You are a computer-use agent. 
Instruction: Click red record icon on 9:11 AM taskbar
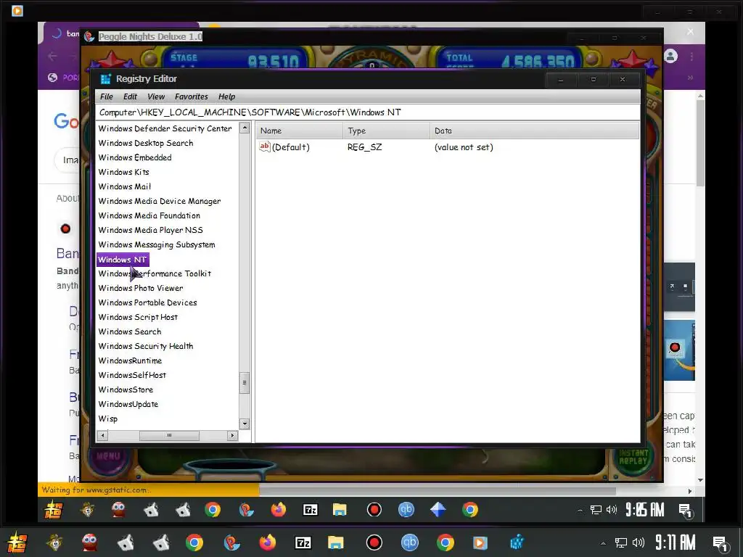pos(374,542)
